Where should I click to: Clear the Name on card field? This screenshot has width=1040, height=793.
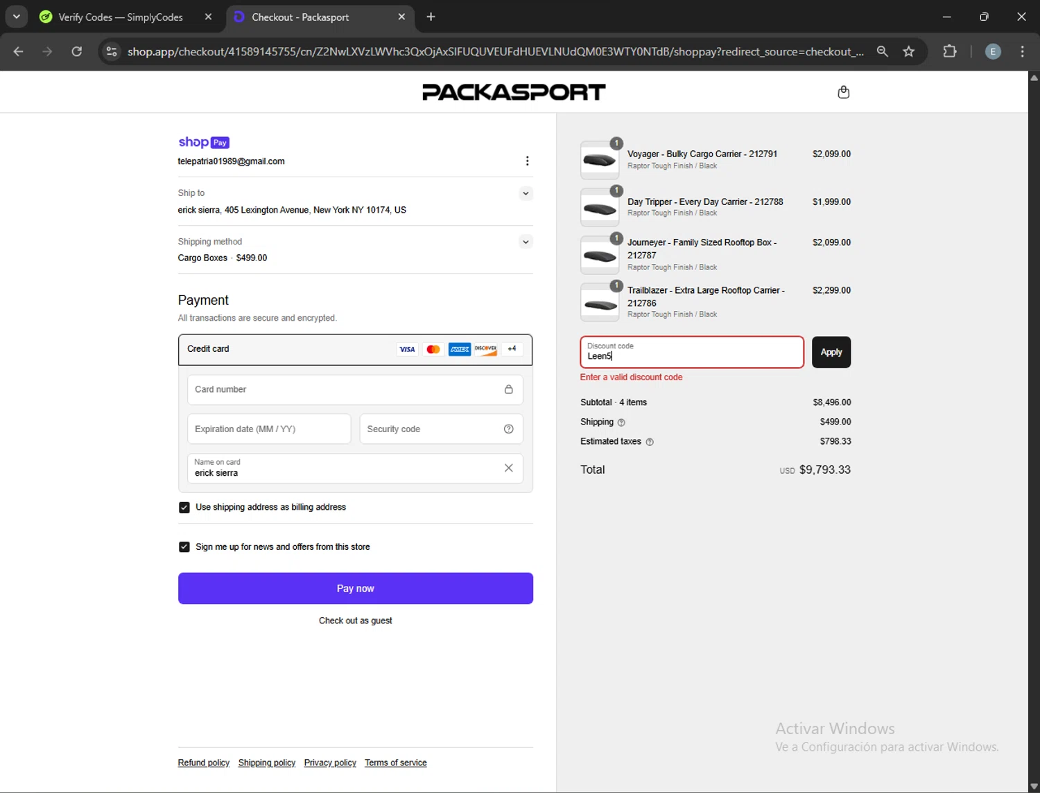(x=508, y=468)
